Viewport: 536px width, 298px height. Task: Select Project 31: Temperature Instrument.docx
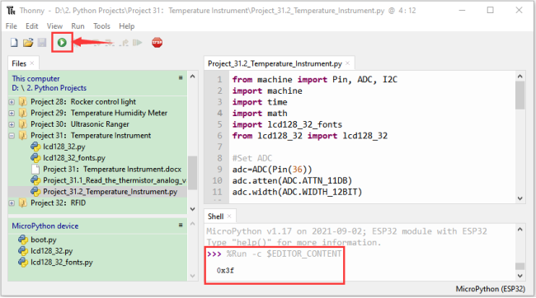coord(112,170)
